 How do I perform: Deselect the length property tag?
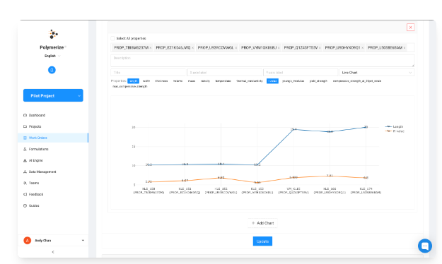tap(134, 81)
